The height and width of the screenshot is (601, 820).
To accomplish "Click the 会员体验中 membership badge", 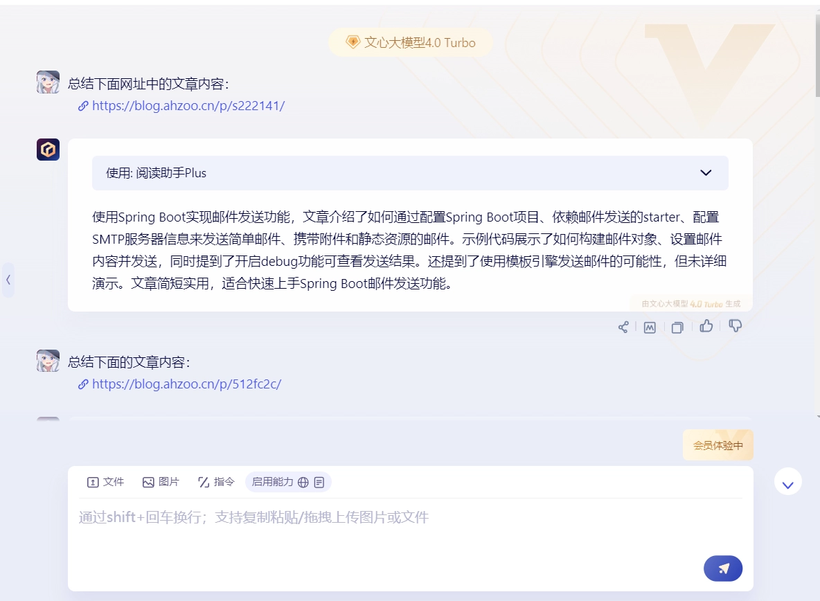I will click(717, 445).
